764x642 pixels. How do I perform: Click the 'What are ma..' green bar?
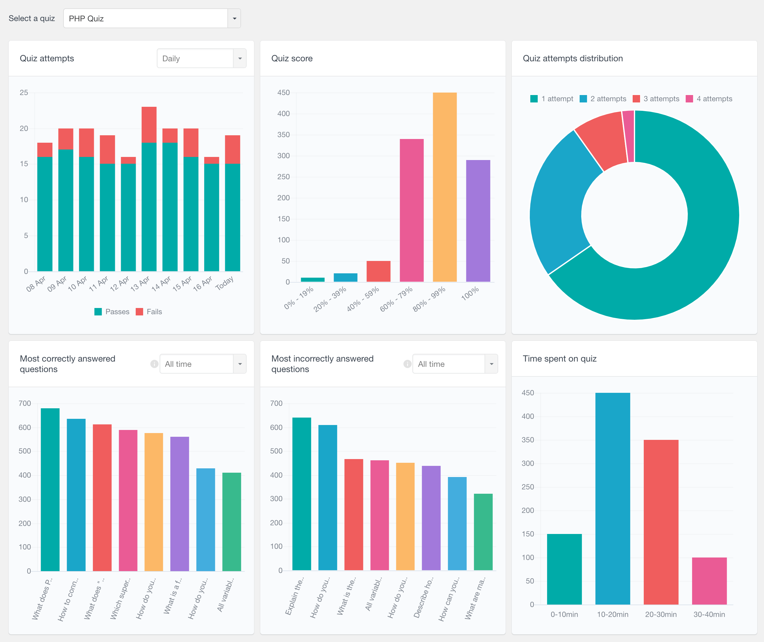tap(483, 532)
